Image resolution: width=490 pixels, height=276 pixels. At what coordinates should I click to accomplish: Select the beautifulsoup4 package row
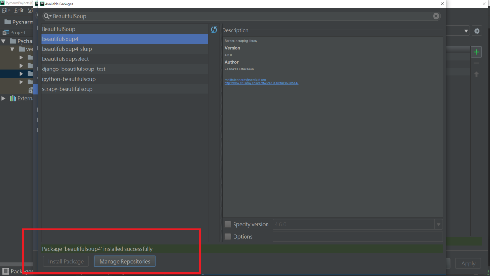[x=124, y=39]
